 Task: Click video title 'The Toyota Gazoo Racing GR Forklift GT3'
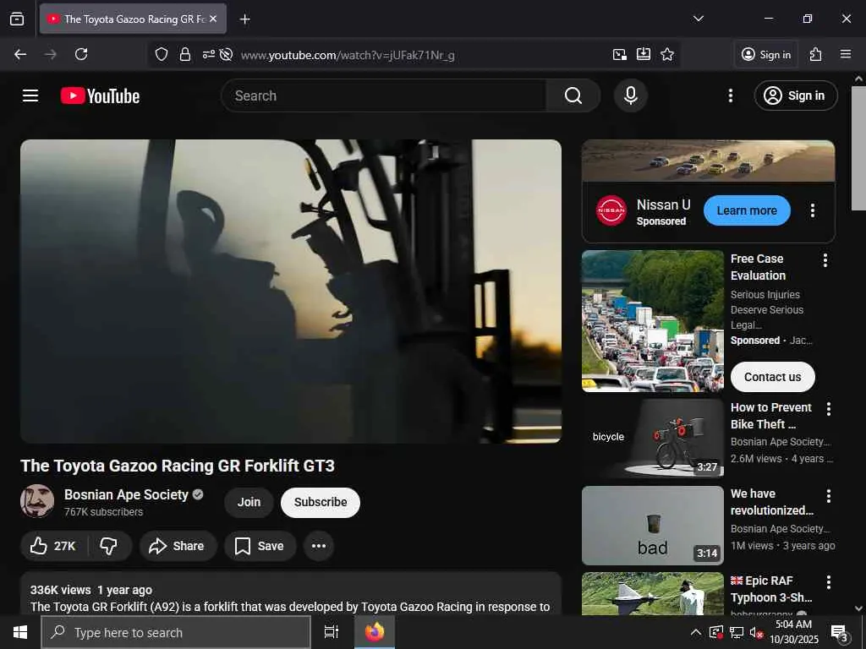coord(178,466)
